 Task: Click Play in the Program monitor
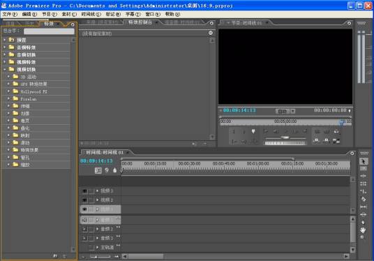pos(286,132)
